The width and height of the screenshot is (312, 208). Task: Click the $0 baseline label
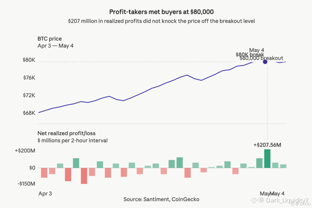tap(32, 168)
